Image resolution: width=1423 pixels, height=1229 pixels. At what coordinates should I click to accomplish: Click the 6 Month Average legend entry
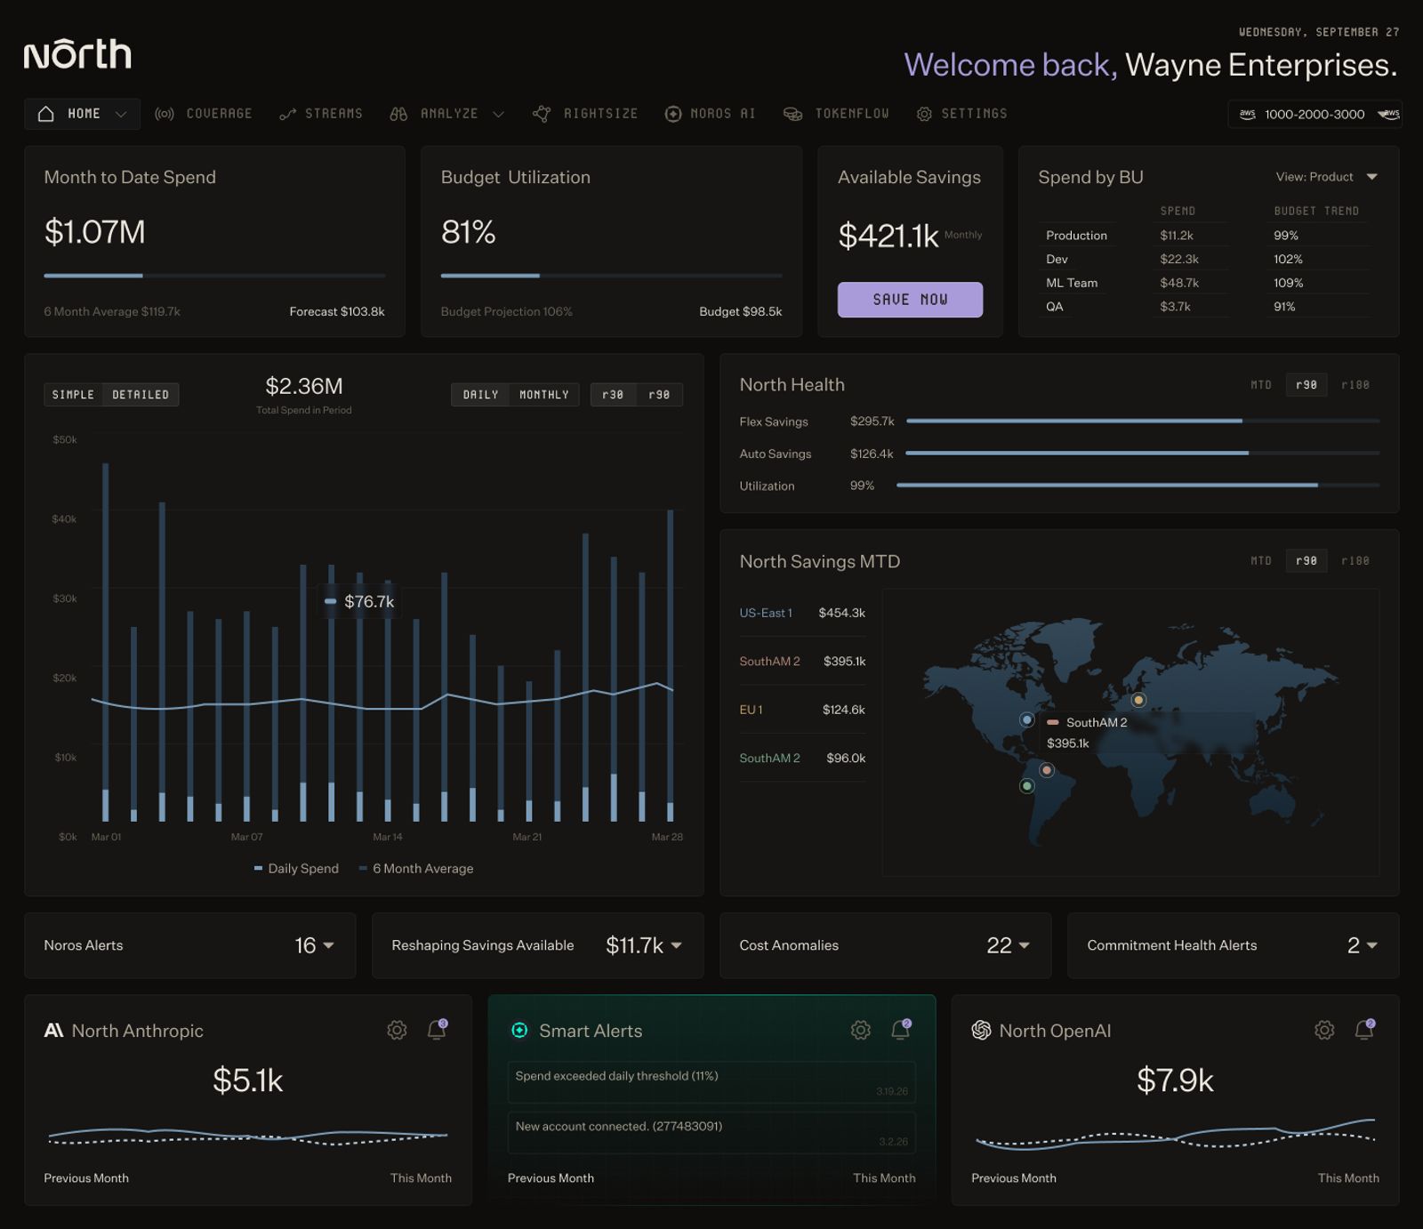[x=416, y=868]
